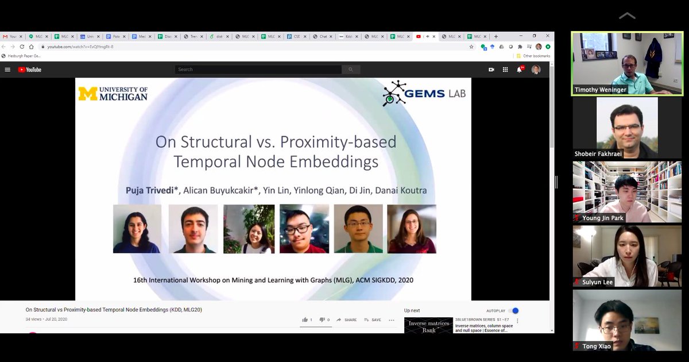Open YouTube notifications bell
Screen dimensions: 689x362
click(x=519, y=69)
